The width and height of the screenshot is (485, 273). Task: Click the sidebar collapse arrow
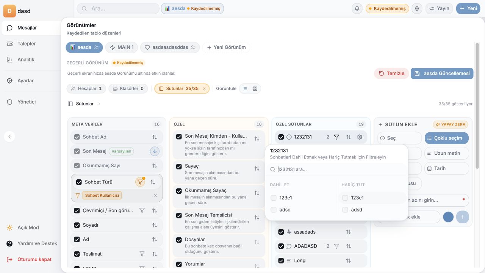[9, 136]
